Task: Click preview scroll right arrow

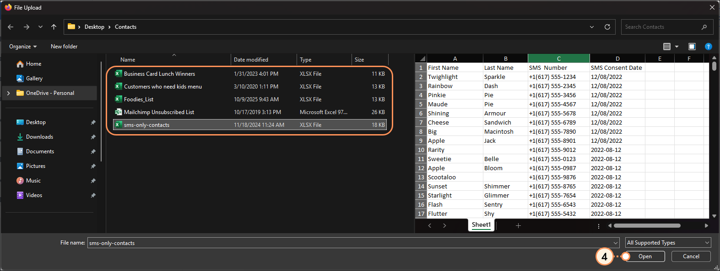Action: pyautogui.click(x=706, y=225)
